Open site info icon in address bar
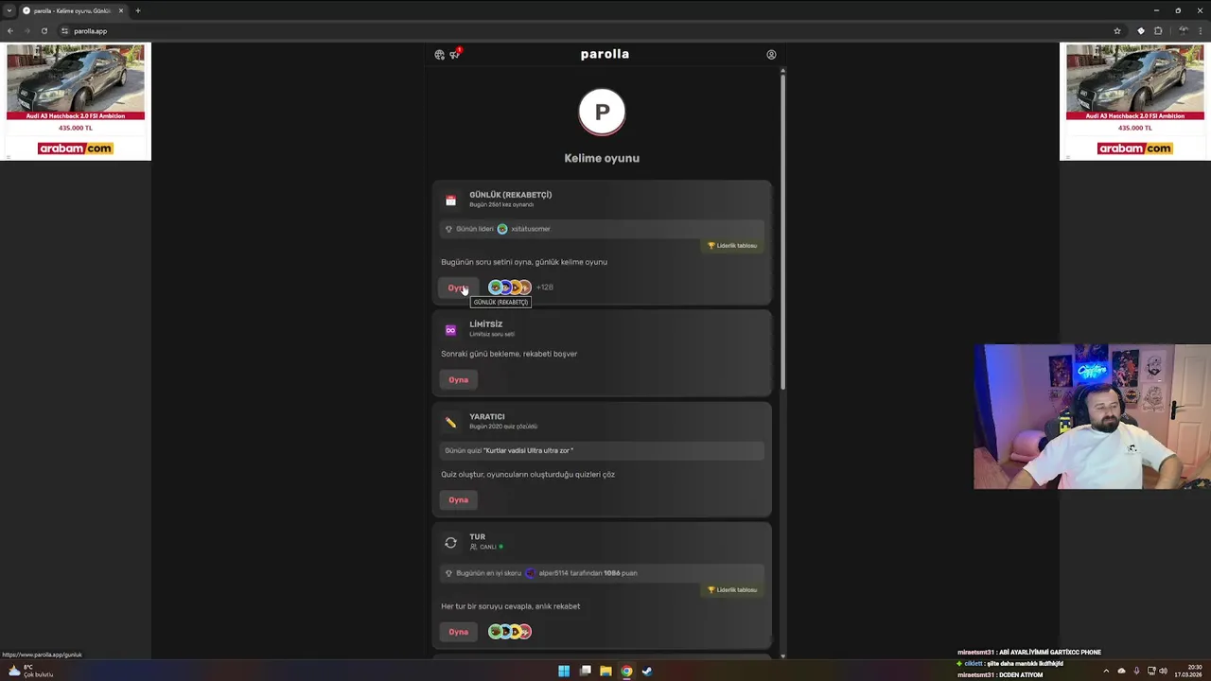The image size is (1211, 681). 64,31
